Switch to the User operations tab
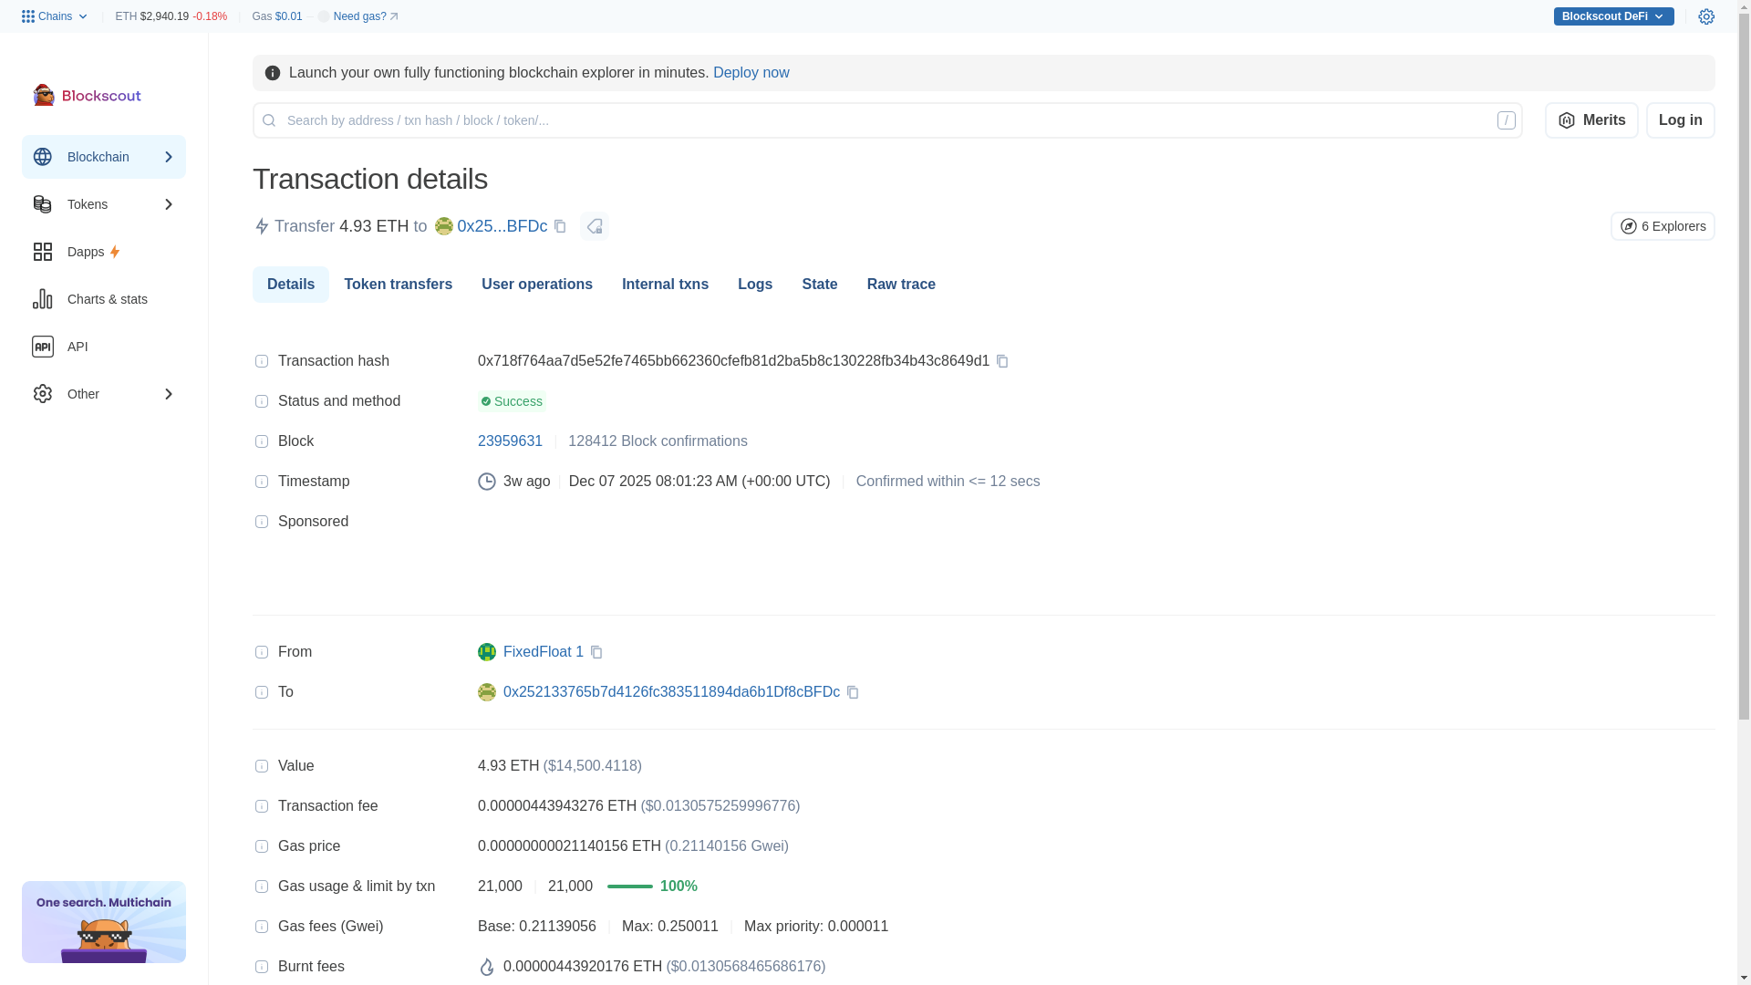Screen dimensions: 1751x985 (x=537, y=285)
